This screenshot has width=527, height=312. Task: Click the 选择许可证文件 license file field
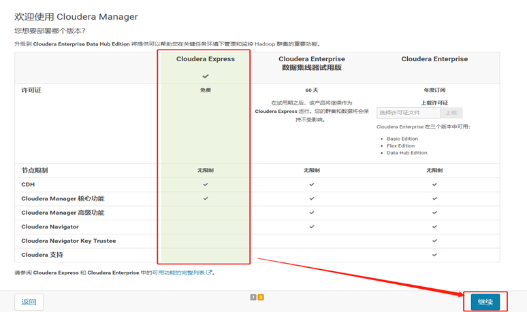[409, 113]
